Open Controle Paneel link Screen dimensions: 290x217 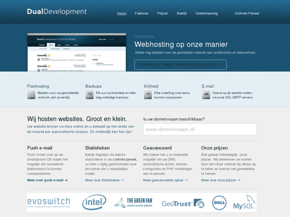(247, 13)
